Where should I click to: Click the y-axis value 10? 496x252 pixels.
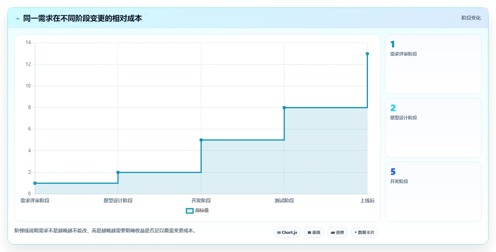[x=28, y=86]
